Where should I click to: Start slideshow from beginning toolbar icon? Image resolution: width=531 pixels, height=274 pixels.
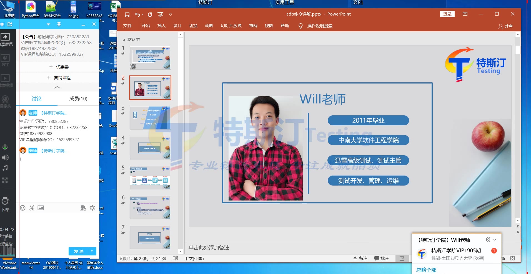tap(160, 14)
